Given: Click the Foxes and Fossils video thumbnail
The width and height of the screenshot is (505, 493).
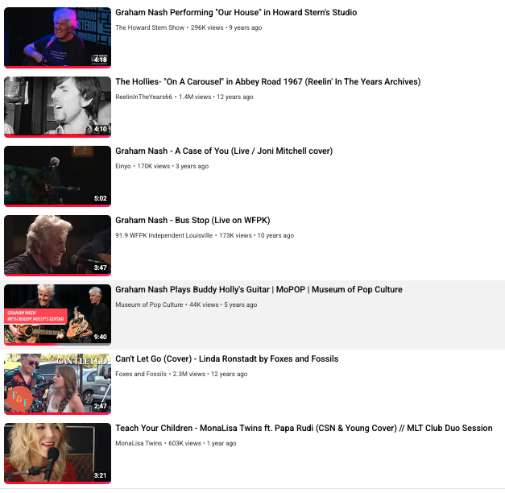Looking at the screenshot, I should point(57,384).
